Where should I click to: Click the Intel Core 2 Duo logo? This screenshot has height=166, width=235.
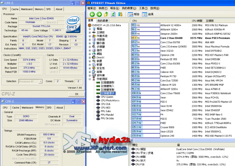coord(73,24)
